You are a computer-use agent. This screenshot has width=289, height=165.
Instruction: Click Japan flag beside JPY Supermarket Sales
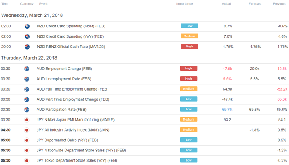pyautogui.click(x=27, y=140)
